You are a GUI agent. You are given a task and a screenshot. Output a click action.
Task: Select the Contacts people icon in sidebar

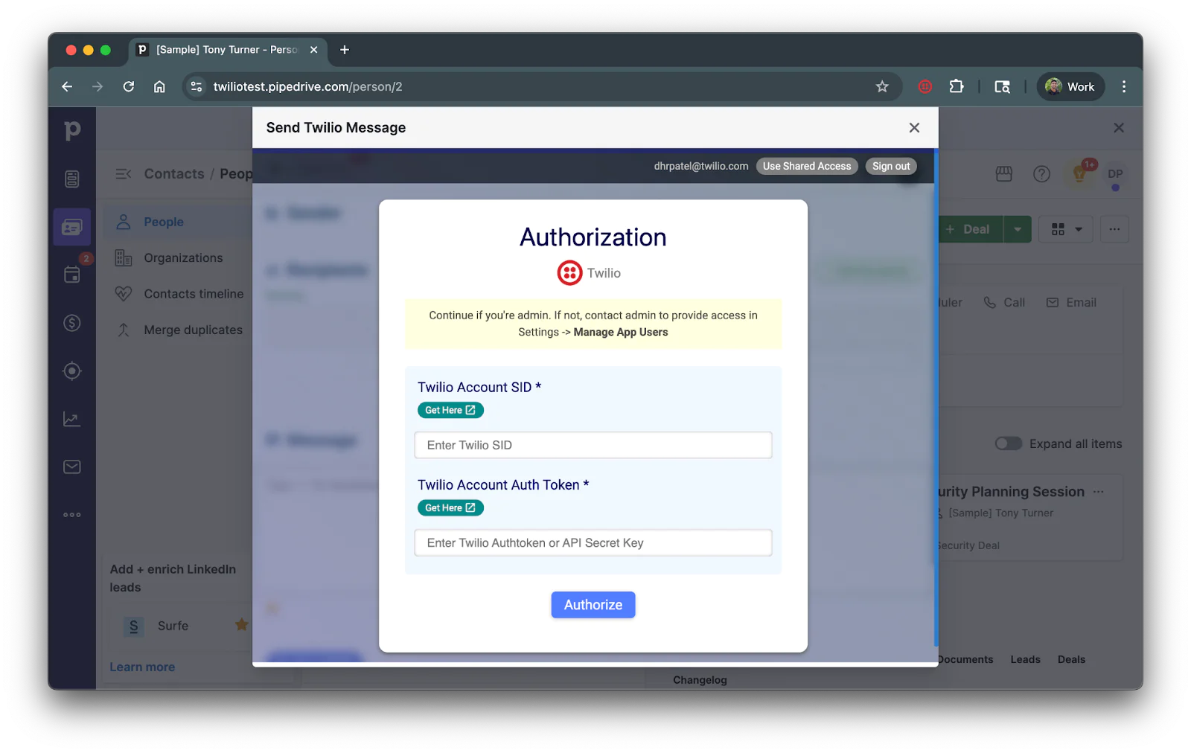71,227
